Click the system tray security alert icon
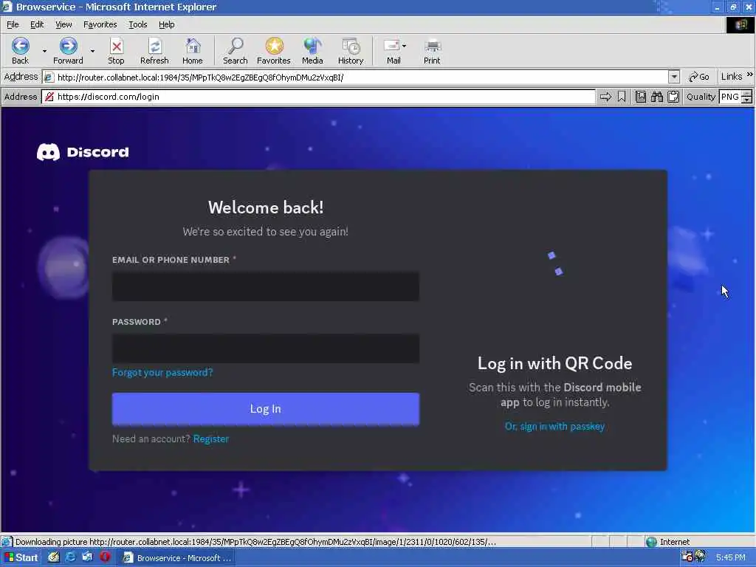This screenshot has width=756, height=567. coord(687,557)
